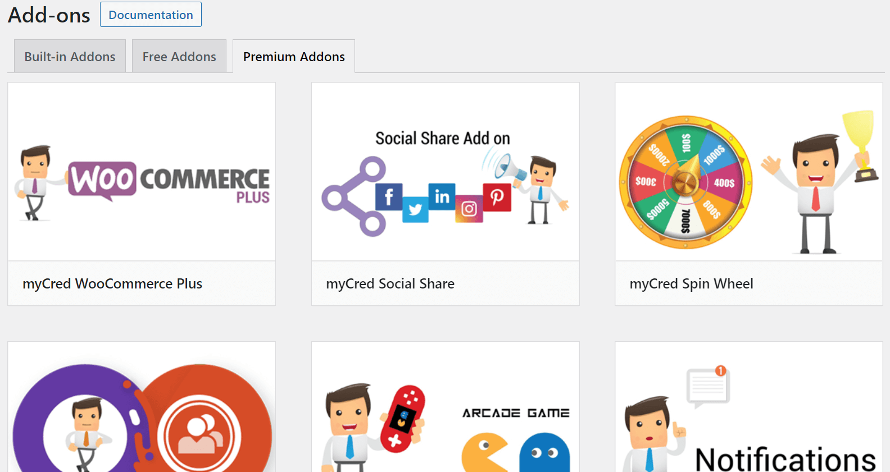Click the colorful prize spin wheel graphic
Viewport: 890px width, 472px height.
coord(685,182)
